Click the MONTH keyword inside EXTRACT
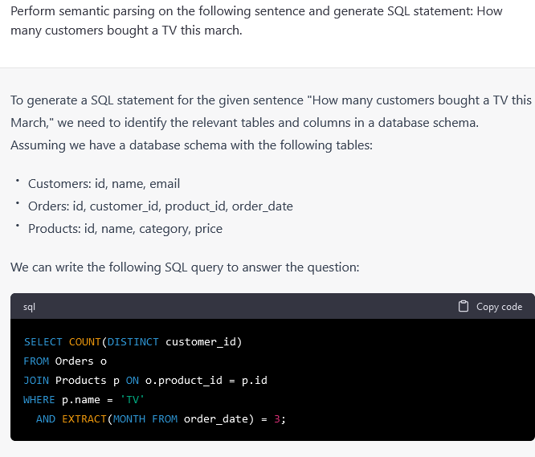Screen dimensions: 535x457 (129, 419)
